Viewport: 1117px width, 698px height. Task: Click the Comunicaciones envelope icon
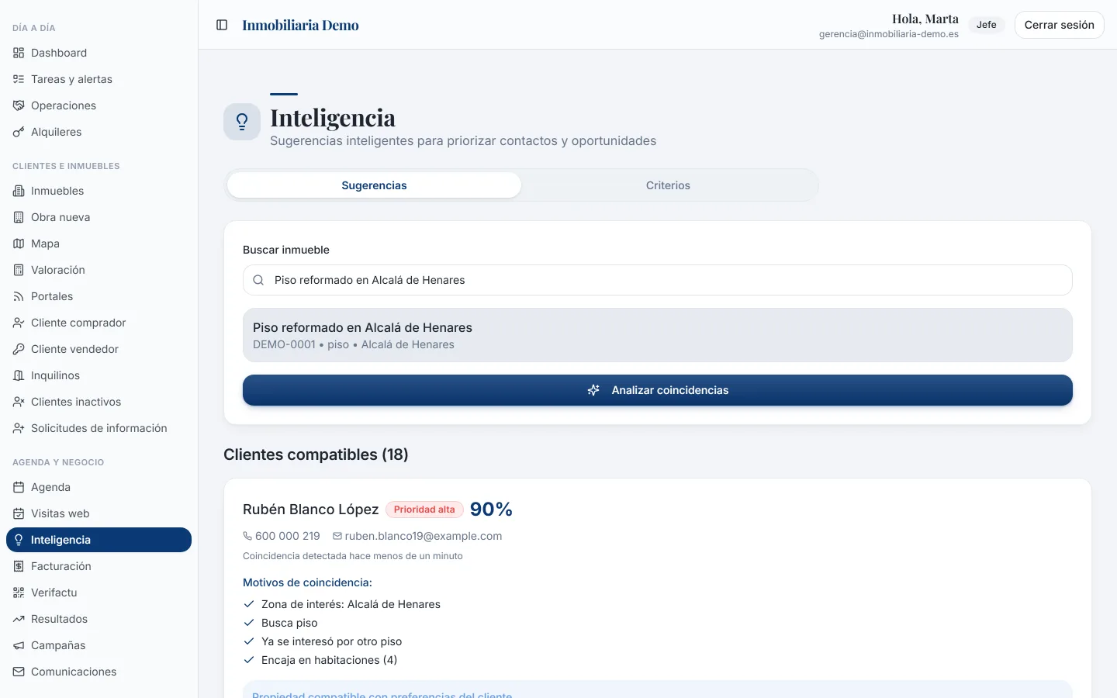point(19,672)
